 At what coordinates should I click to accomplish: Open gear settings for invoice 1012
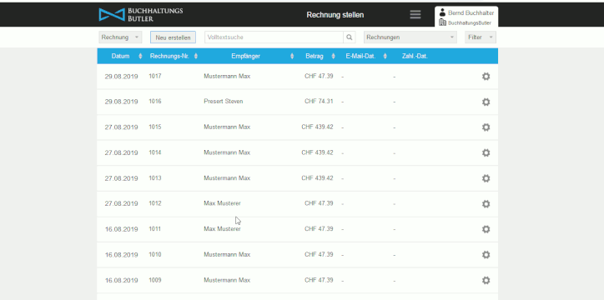point(486,204)
